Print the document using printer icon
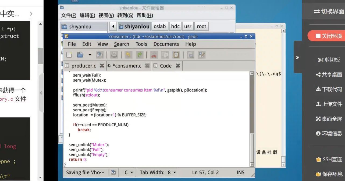This screenshot has width=345, height=181. tap(114, 55)
